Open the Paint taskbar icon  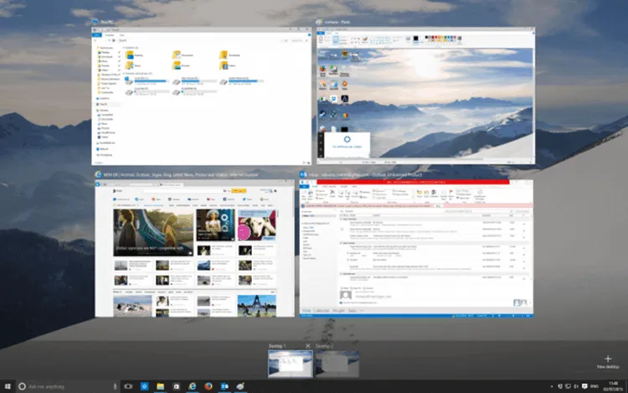coord(240,386)
